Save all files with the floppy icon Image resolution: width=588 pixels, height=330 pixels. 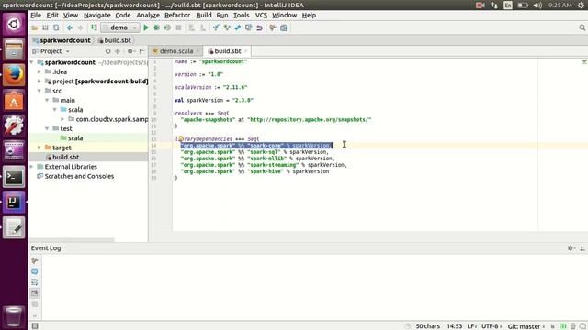point(45,27)
